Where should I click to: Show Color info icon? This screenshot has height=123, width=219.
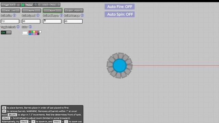[30, 27]
